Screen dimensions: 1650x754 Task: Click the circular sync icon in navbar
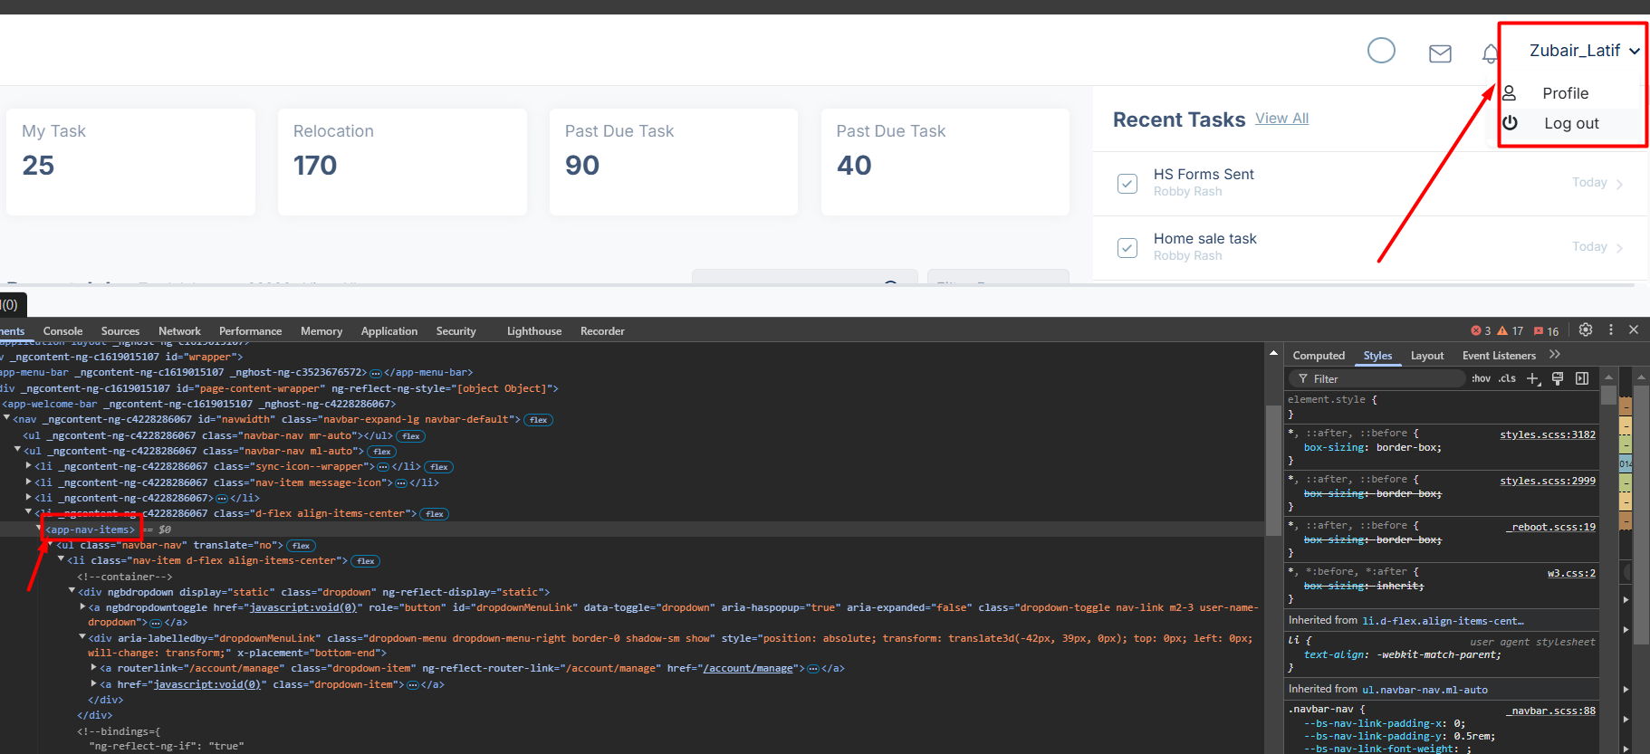pyautogui.click(x=1381, y=51)
